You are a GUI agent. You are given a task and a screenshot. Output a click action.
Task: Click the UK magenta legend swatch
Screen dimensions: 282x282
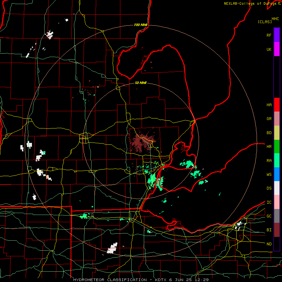277,49
